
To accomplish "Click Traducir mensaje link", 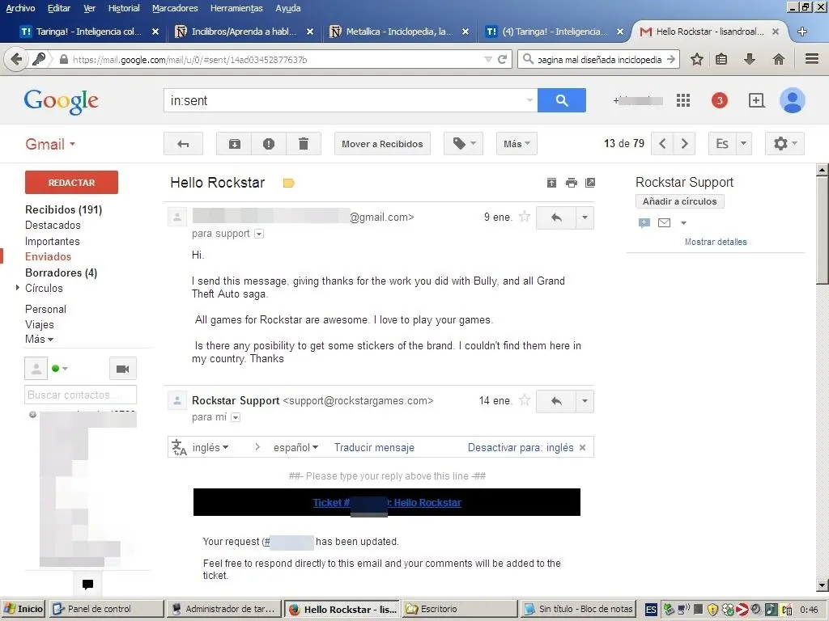I will [374, 447].
